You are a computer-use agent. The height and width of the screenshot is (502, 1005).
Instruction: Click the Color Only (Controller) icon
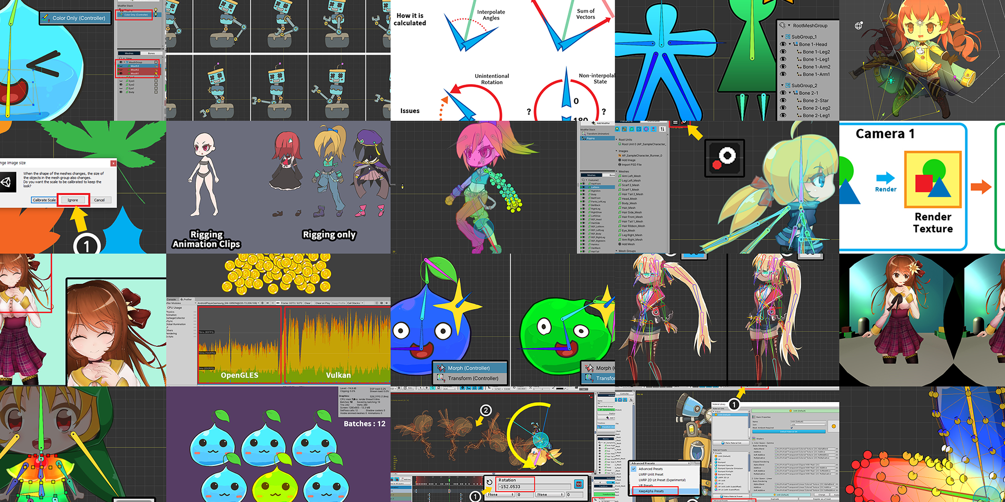pyautogui.click(x=46, y=18)
